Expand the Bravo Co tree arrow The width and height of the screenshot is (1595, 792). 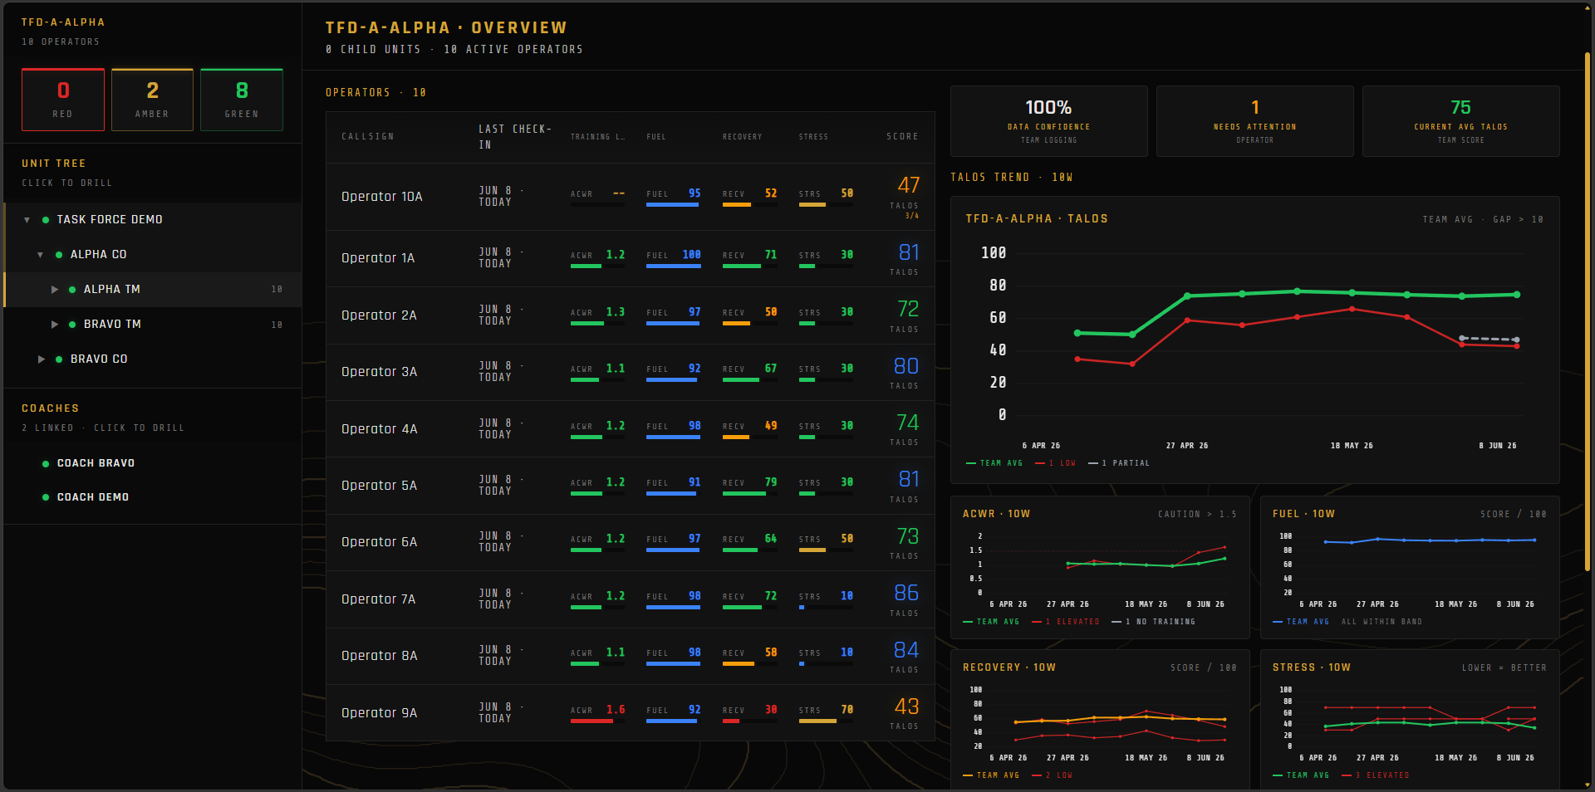pos(41,359)
